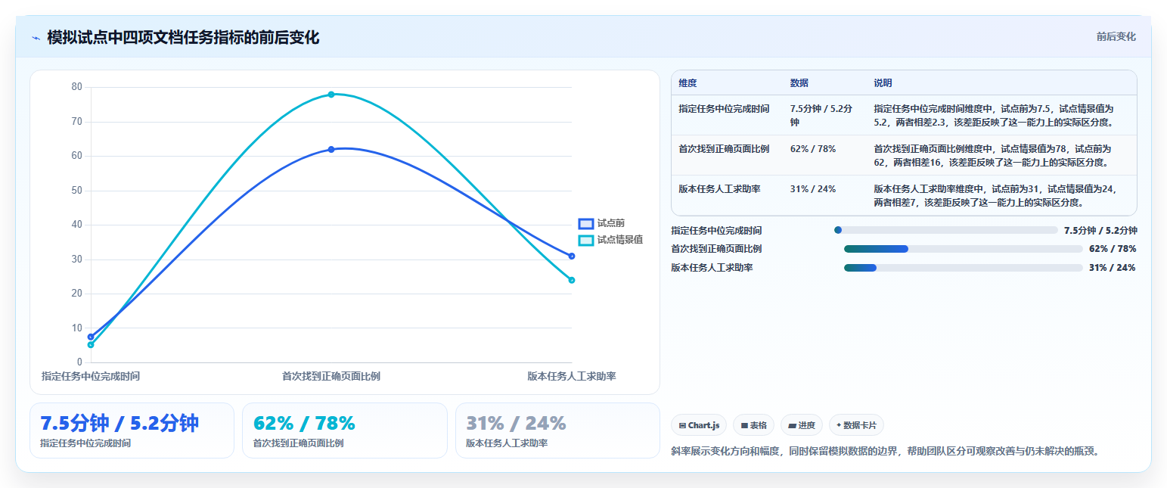1167x488 pixels.
Task: Click 试点情景值 end point at 24
Action: coord(572,281)
